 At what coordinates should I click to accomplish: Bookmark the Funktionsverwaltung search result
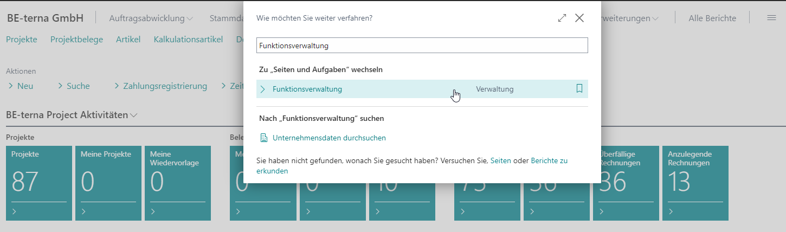pyautogui.click(x=579, y=89)
